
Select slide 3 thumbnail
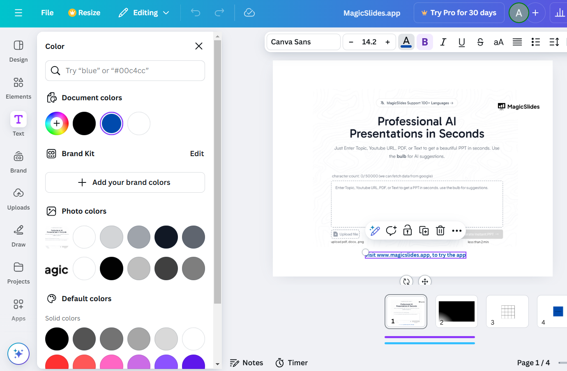(x=507, y=311)
